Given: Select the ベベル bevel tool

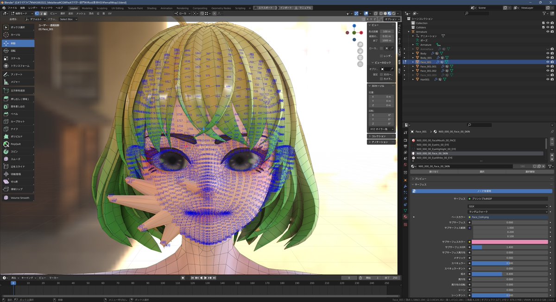Looking at the screenshot, I should click(x=18, y=114).
